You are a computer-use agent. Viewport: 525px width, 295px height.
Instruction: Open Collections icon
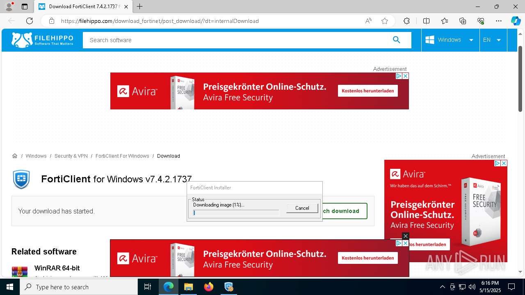(463, 21)
